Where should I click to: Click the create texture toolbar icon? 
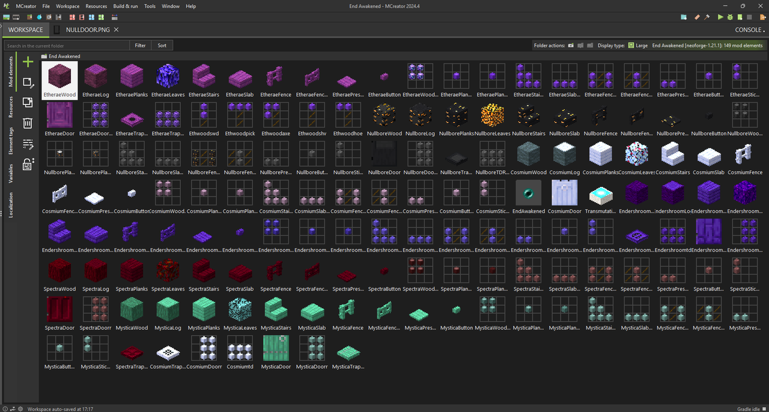7,17
